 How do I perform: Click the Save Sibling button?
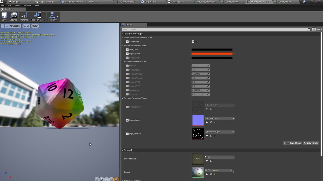293,143
